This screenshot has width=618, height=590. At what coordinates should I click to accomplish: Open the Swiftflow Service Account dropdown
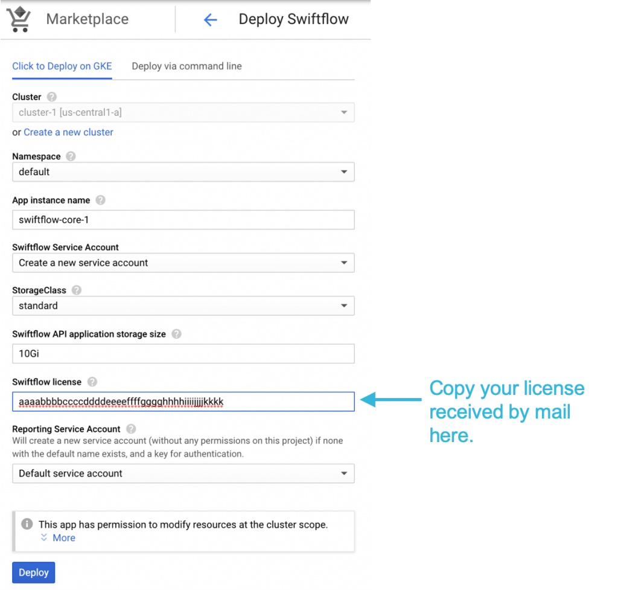pyautogui.click(x=183, y=263)
